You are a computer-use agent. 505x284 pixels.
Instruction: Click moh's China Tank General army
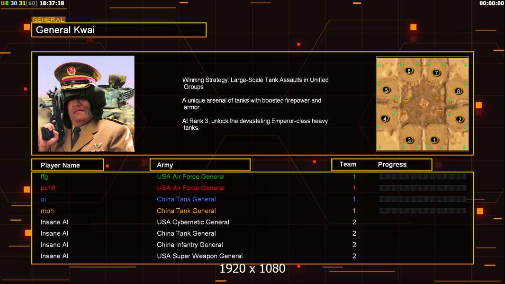(186, 211)
